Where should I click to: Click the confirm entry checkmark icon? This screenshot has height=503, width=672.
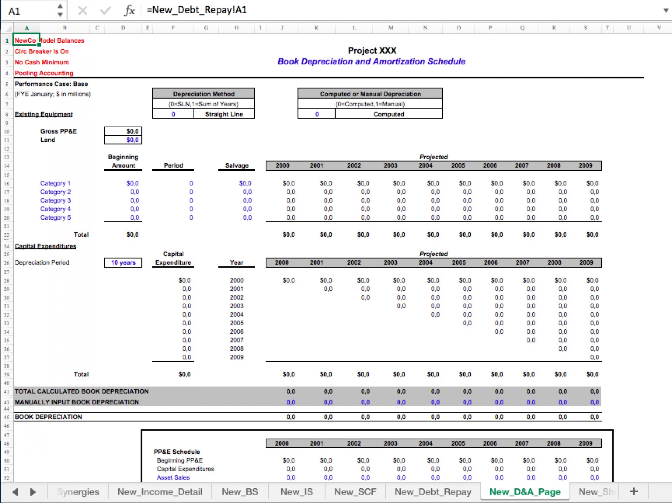pyautogui.click(x=105, y=10)
